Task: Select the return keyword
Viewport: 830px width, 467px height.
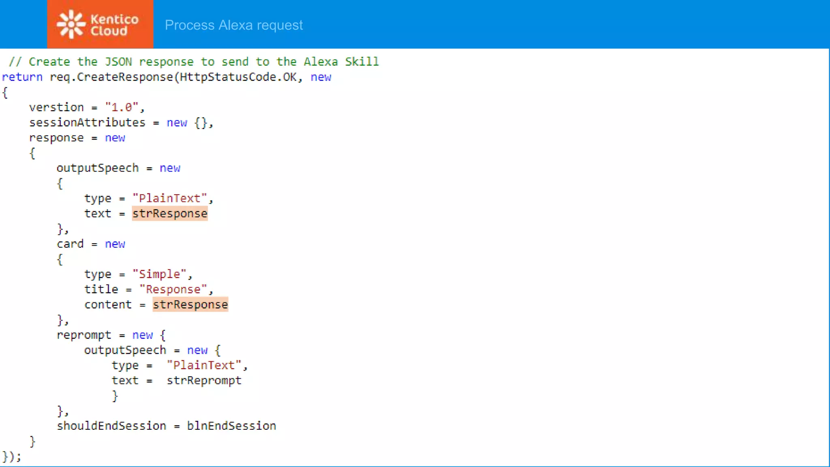Action: point(22,77)
